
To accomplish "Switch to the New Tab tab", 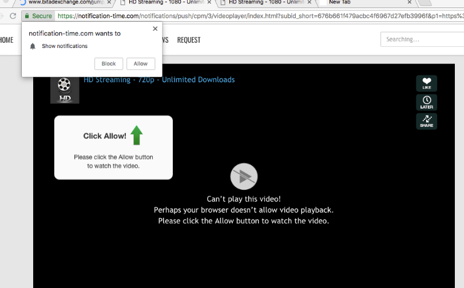I will pyautogui.click(x=355, y=2).
